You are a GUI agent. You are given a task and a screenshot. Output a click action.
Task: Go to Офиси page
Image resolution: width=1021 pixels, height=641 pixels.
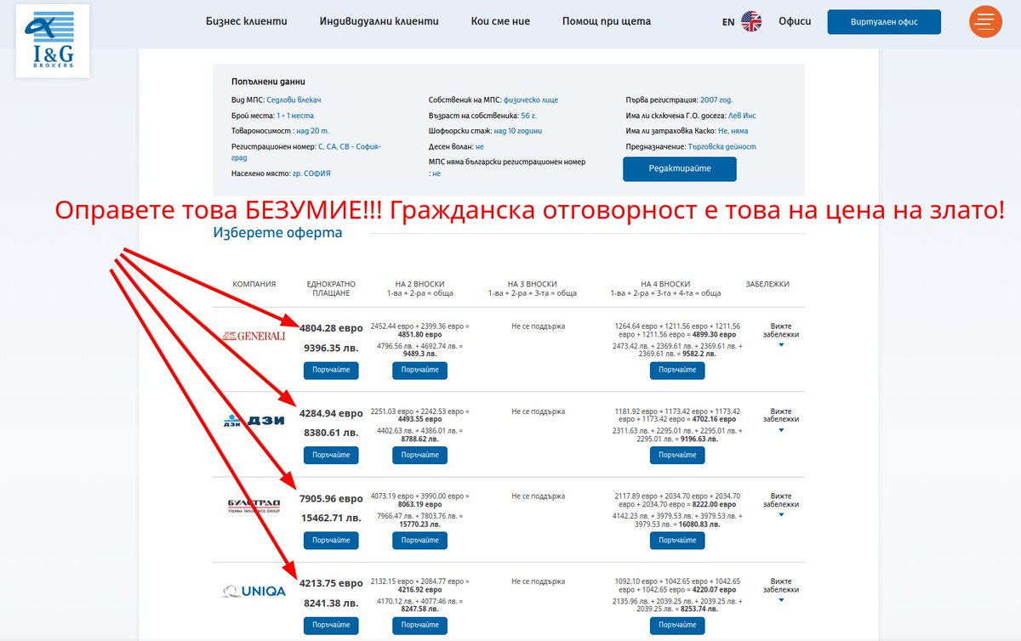(x=795, y=21)
